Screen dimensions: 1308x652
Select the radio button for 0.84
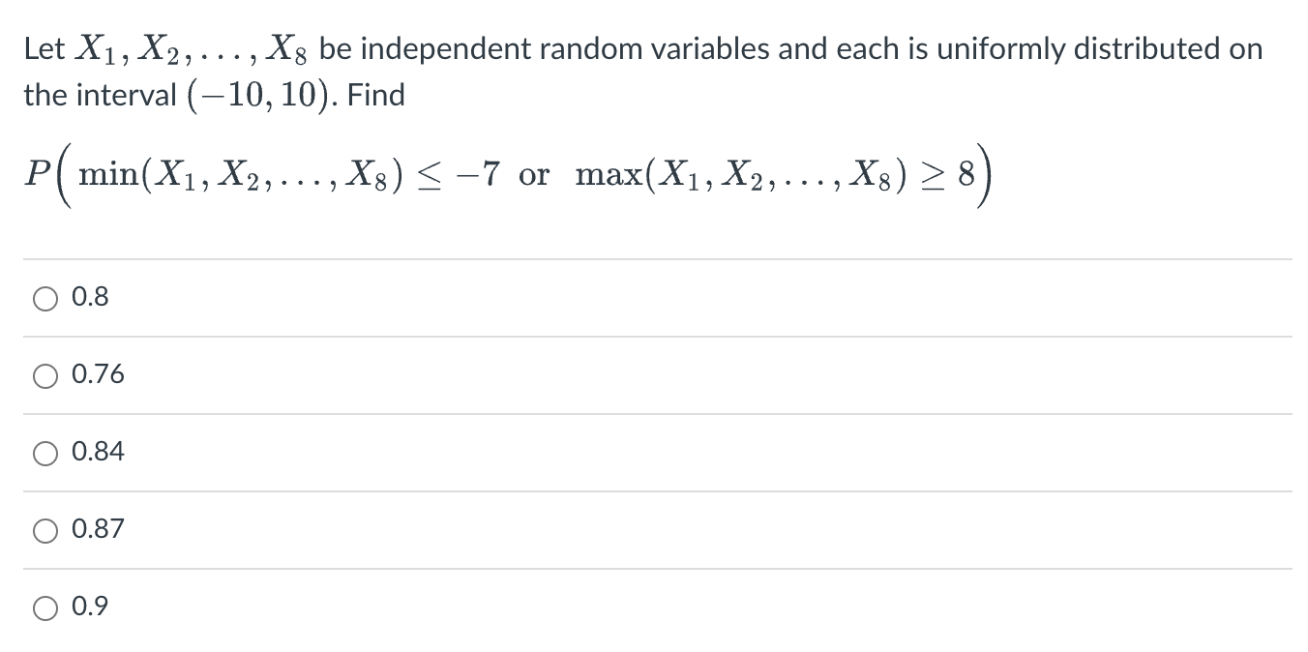click(x=45, y=452)
